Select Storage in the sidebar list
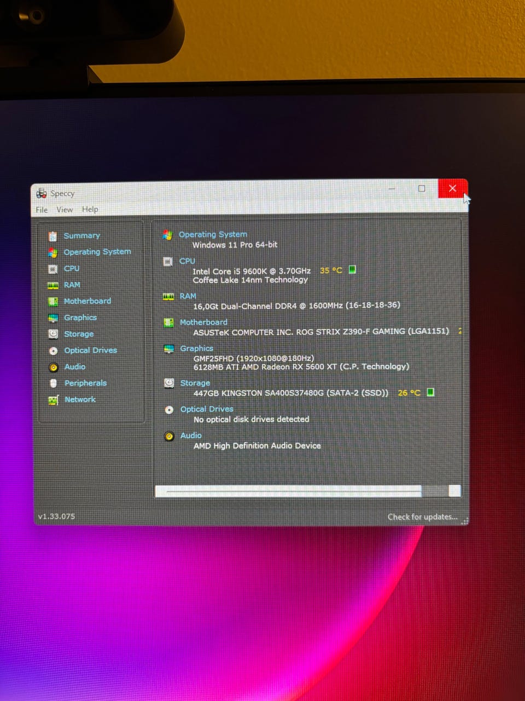525x701 pixels. pos(79,334)
